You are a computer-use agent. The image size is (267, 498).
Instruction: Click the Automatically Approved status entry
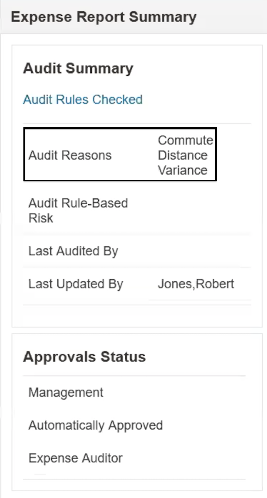point(95,425)
